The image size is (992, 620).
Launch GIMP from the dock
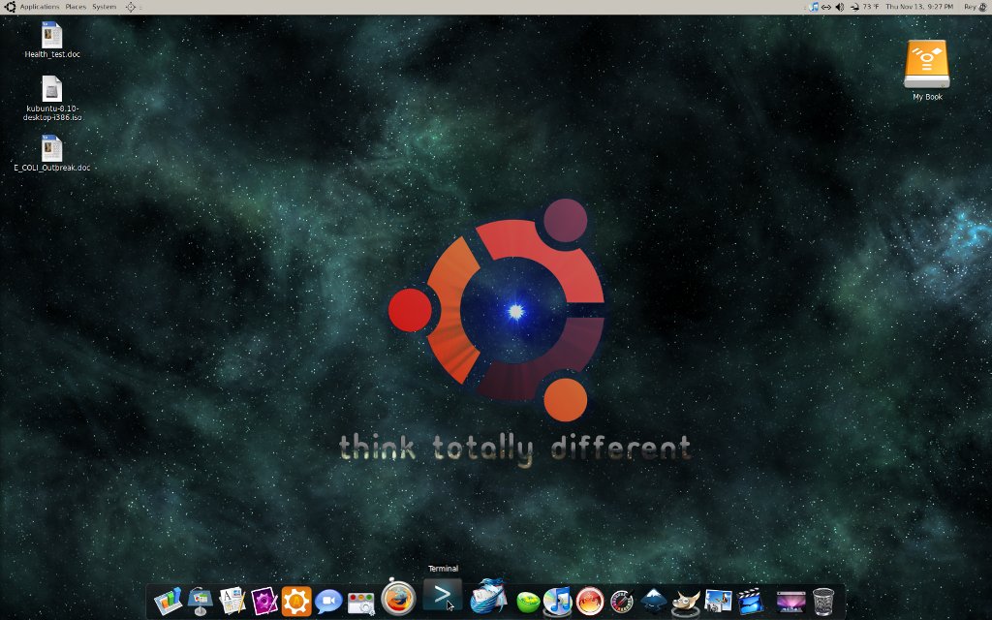(x=686, y=602)
